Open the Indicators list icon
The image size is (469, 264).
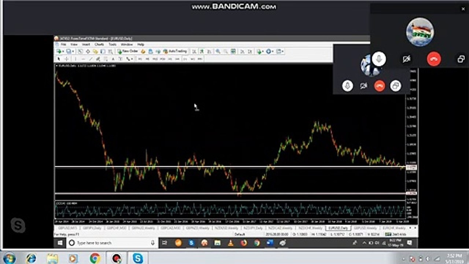(x=259, y=51)
